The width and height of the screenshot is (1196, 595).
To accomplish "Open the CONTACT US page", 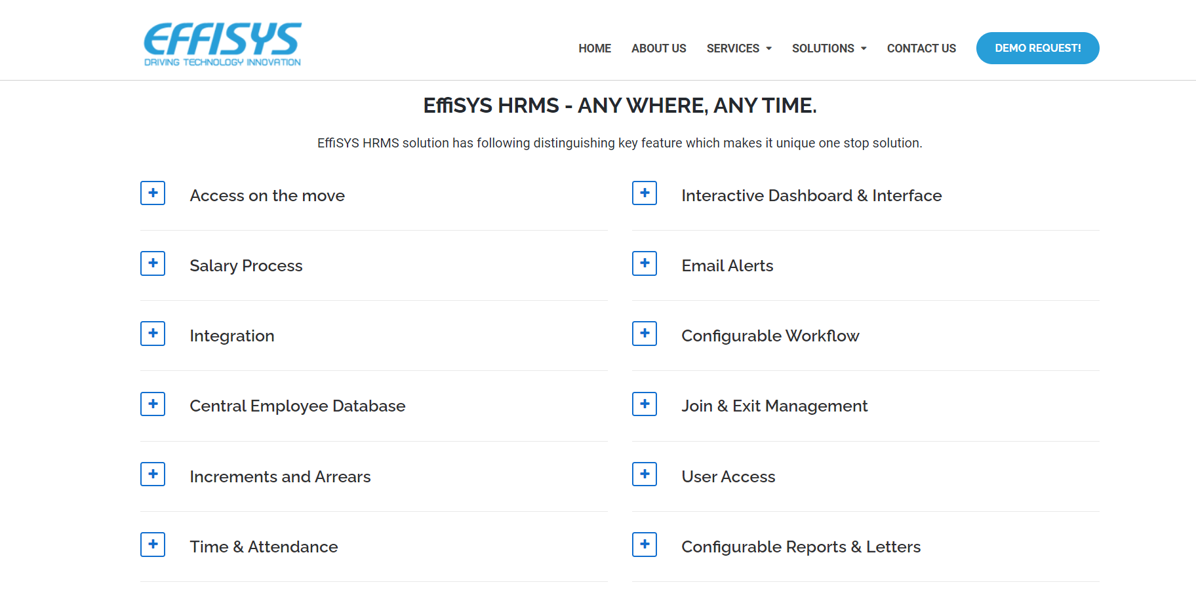I will click(921, 48).
